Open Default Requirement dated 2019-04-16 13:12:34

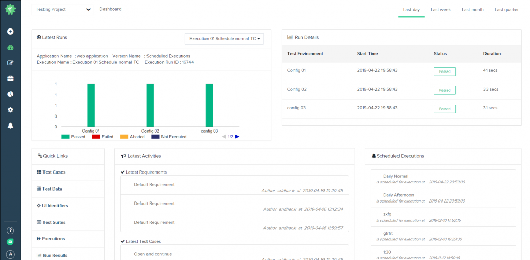point(234,204)
